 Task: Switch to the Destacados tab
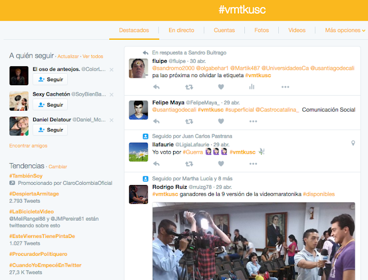pos(134,31)
